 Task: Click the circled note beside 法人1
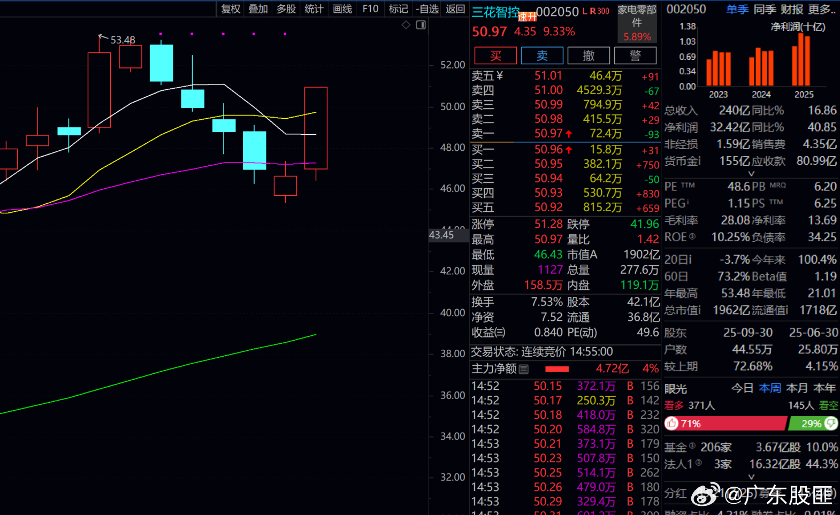699,463
